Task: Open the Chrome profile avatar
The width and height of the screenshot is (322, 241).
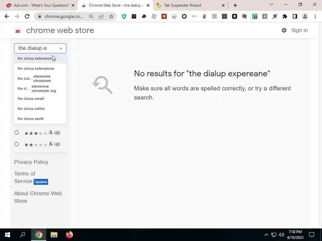Action: click(x=305, y=16)
